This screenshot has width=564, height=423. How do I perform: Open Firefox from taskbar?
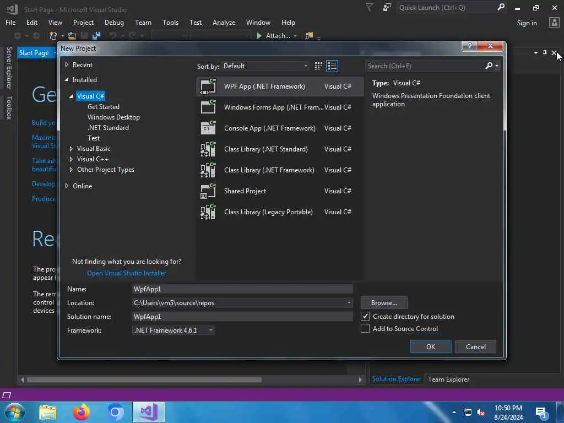pos(82,412)
